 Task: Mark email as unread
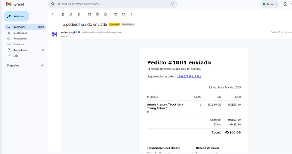[x=89, y=14]
